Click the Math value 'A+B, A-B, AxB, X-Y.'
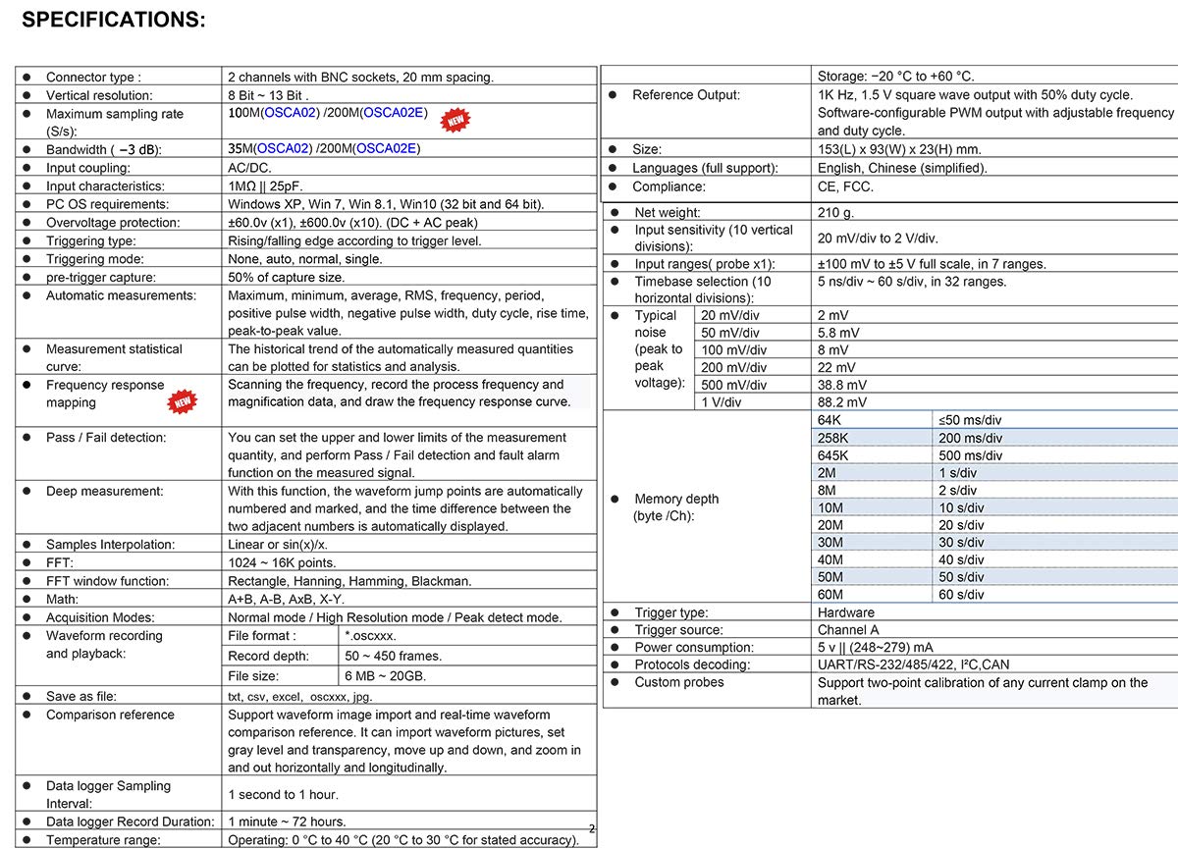Viewport: 1178px width, 849px height. coord(286,599)
